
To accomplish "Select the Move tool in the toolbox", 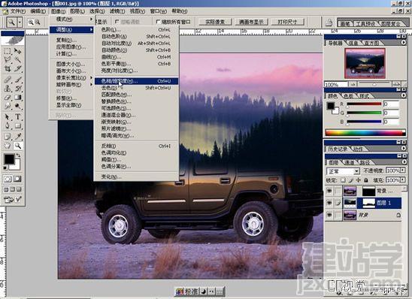I will (17, 51).
